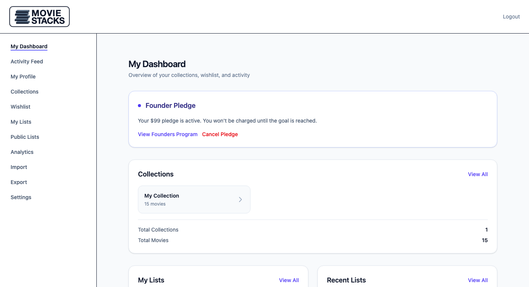Expand My Collection chevron arrow
This screenshot has width=529, height=287.
click(x=240, y=200)
